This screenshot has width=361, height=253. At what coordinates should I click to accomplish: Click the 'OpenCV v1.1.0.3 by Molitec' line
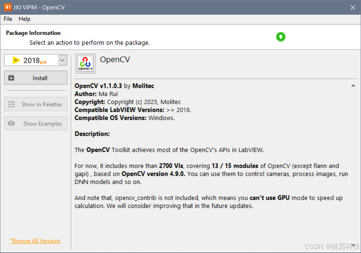coord(114,86)
